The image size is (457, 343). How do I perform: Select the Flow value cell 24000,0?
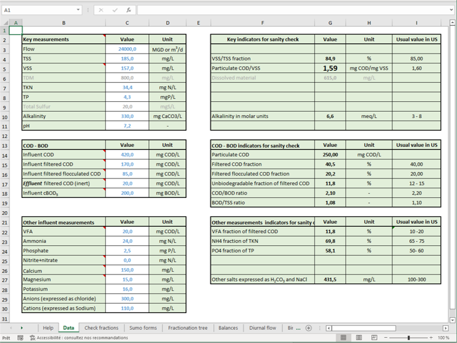pos(127,49)
